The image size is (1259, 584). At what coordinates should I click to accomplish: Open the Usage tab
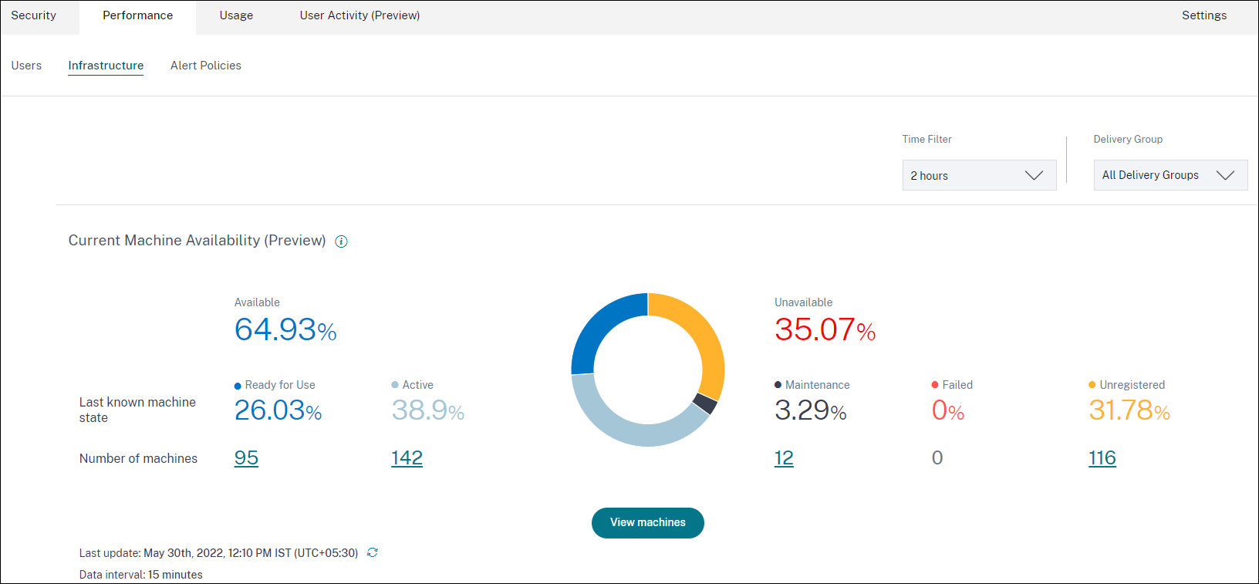coord(236,15)
